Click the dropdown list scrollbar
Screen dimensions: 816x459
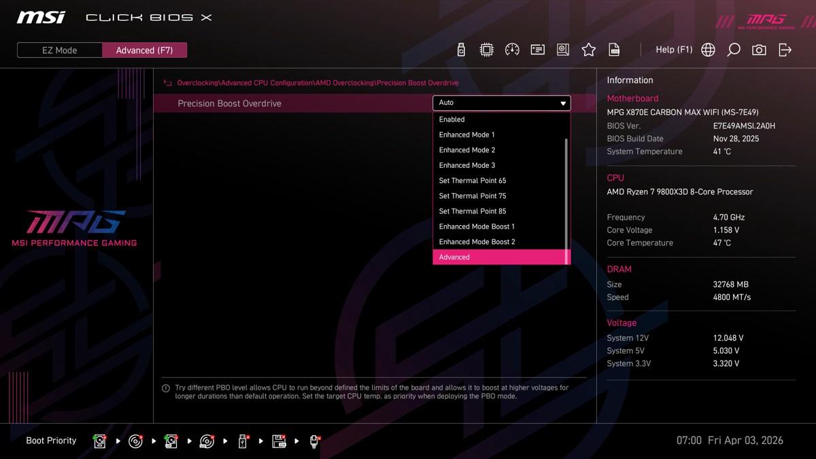tap(566, 190)
